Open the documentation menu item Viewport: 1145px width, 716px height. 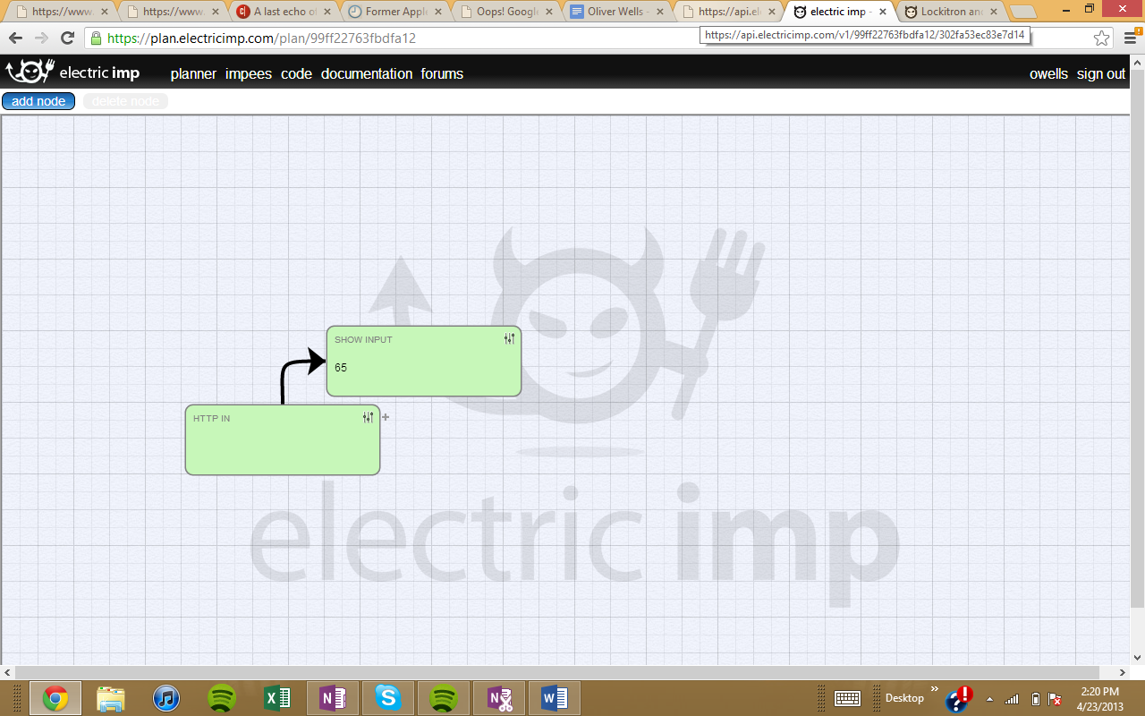pyautogui.click(x=367, y=73)
